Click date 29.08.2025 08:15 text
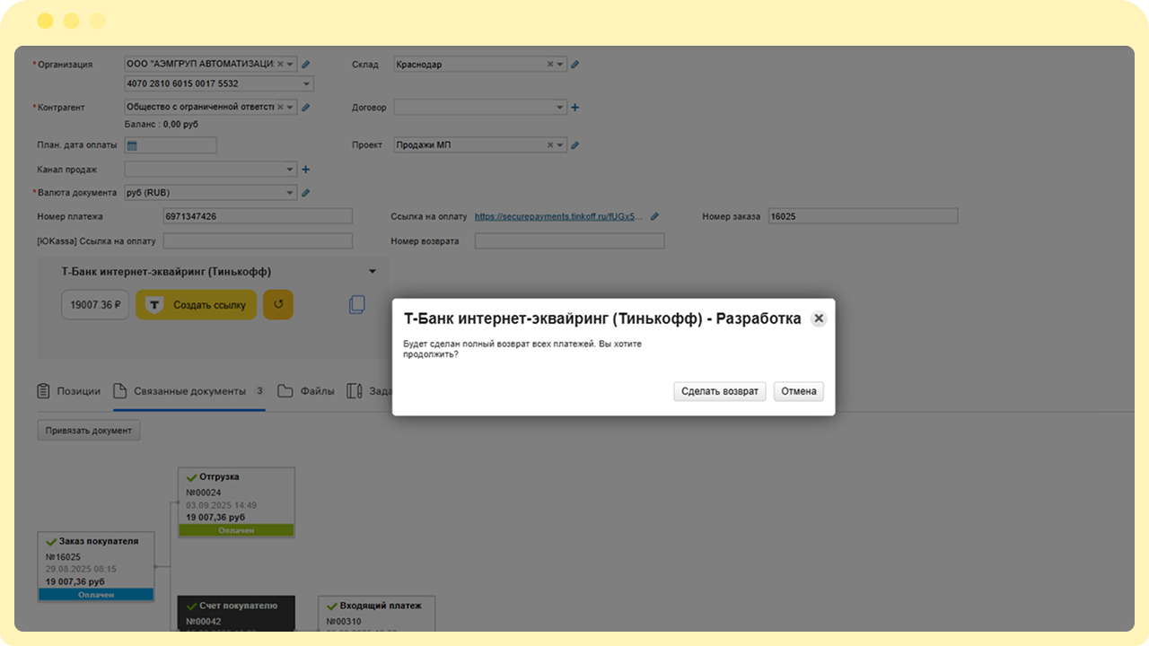 (81, 569)
